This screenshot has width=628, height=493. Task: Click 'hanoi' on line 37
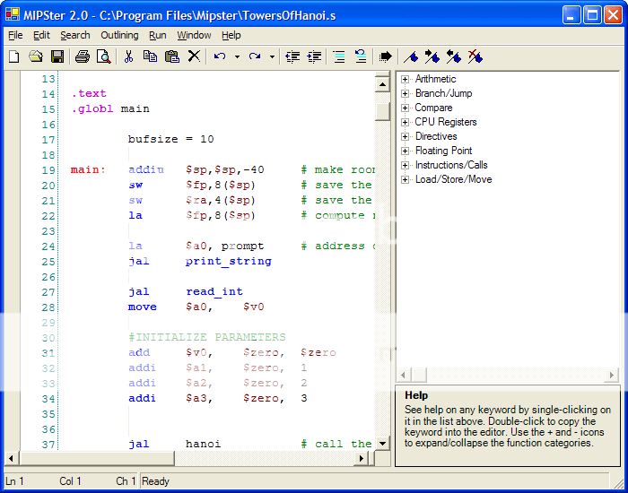203,444
